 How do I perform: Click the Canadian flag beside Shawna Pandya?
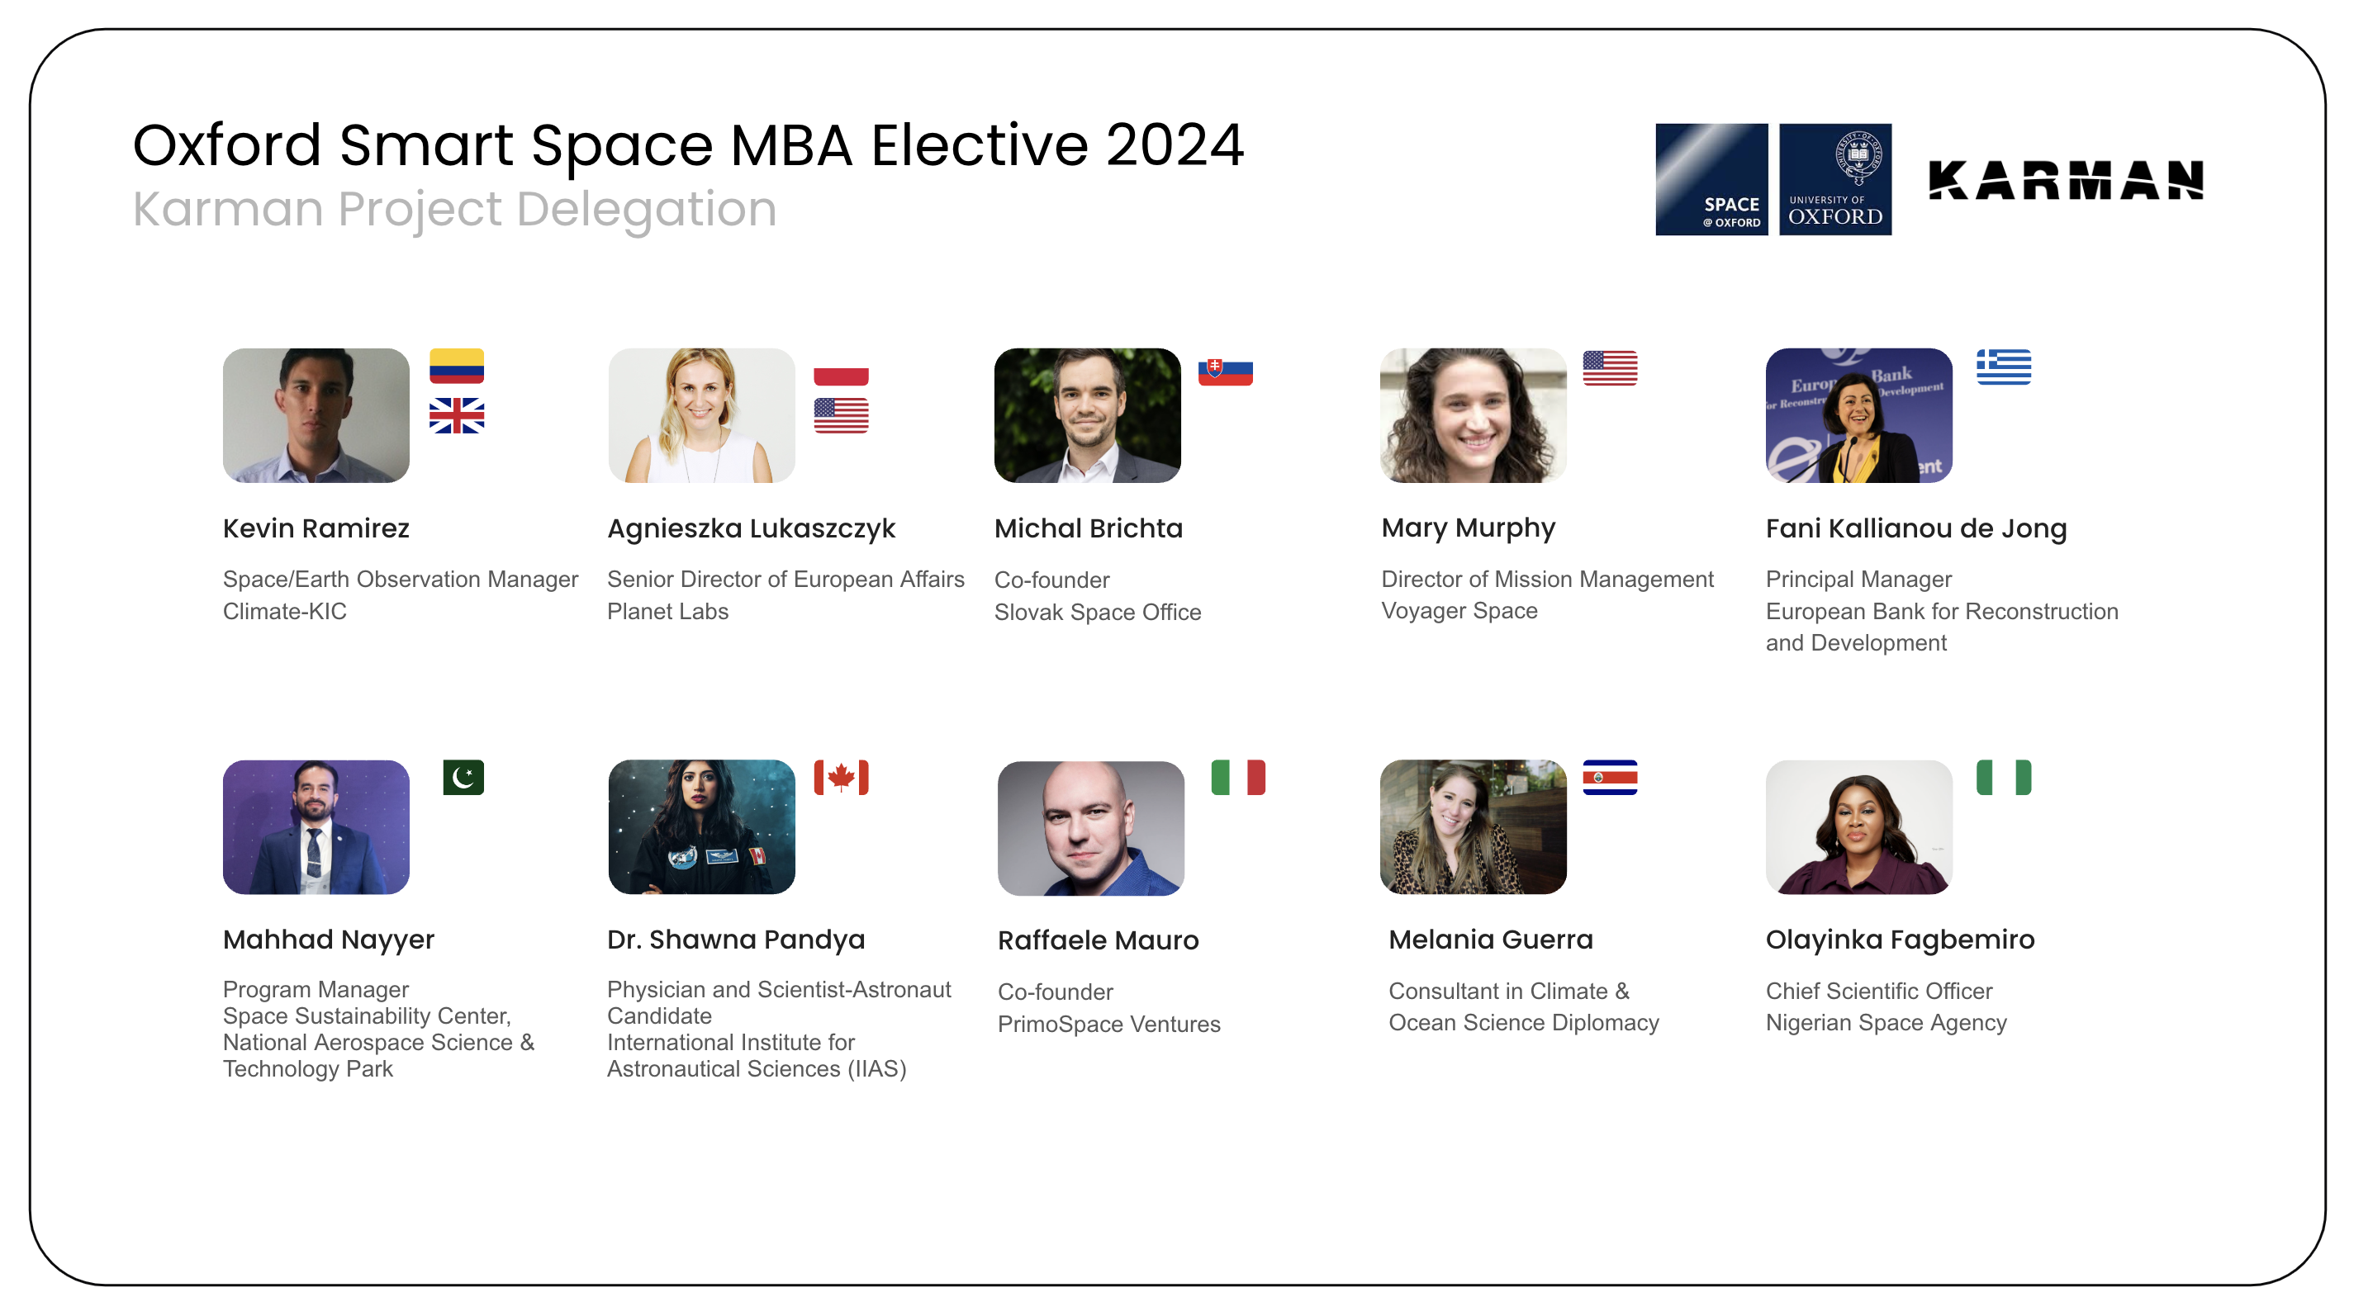(841, 777)
